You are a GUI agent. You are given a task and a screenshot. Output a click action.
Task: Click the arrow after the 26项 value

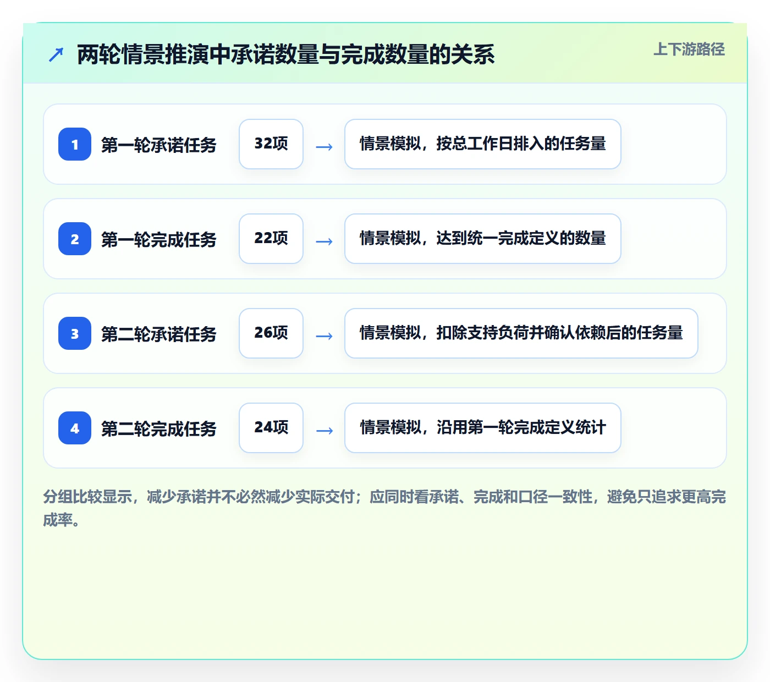click(324, 335)
